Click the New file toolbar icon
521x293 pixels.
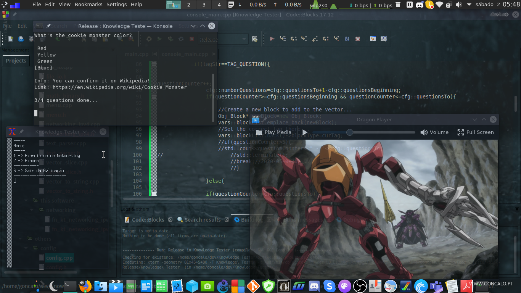11,39
